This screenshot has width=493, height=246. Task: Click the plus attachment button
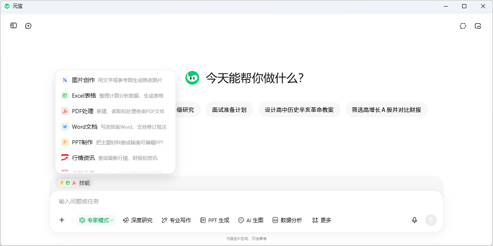pyautogui.click(x=62, y=220)
